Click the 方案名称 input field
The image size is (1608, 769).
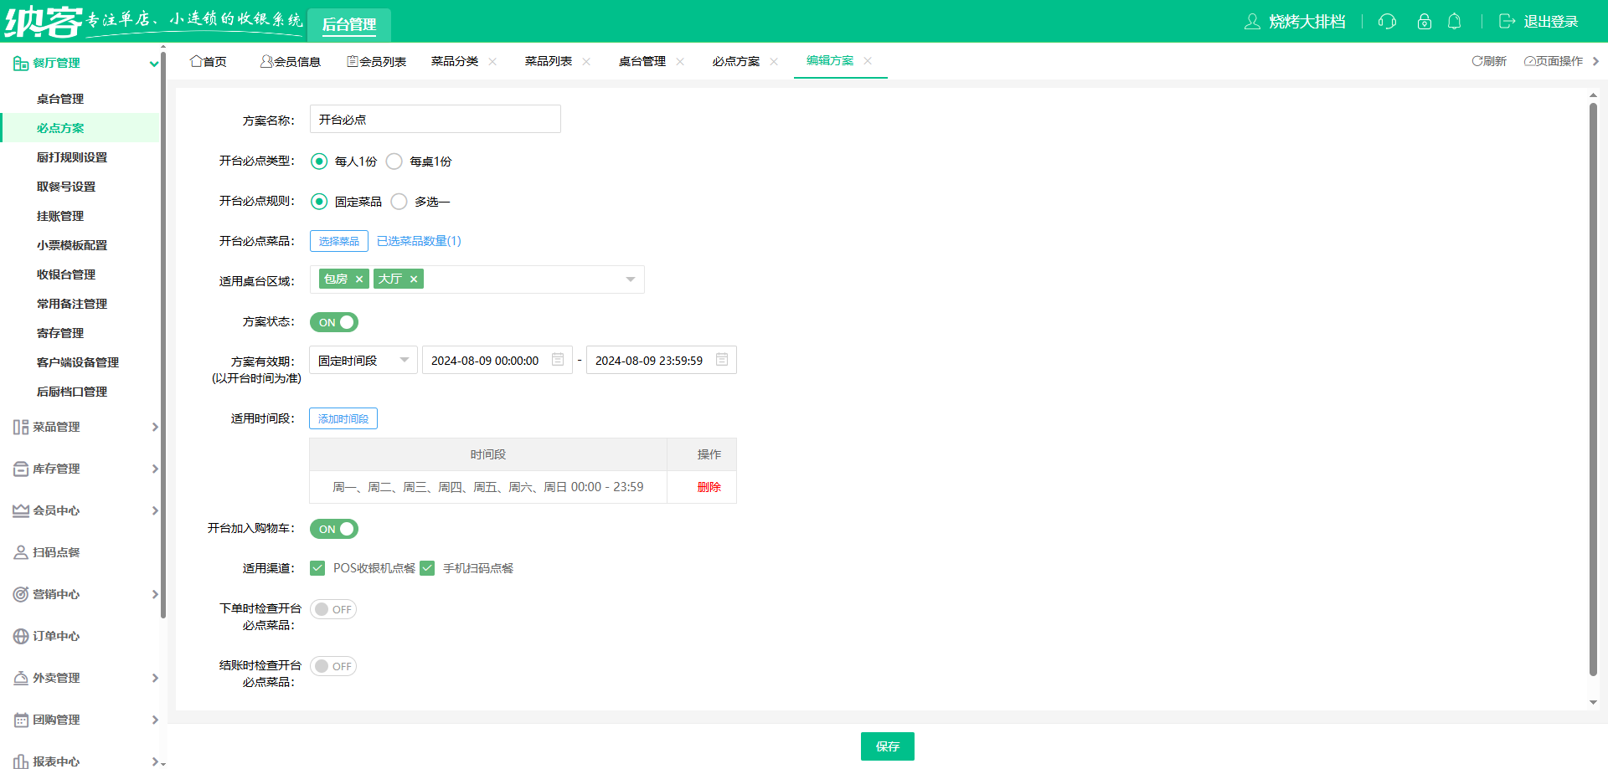point(435,119)
